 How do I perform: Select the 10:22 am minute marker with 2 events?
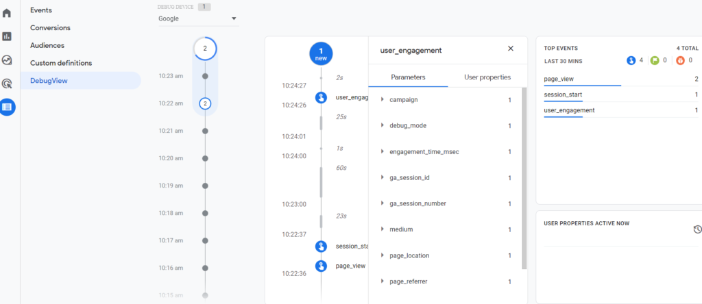point(204,103)
